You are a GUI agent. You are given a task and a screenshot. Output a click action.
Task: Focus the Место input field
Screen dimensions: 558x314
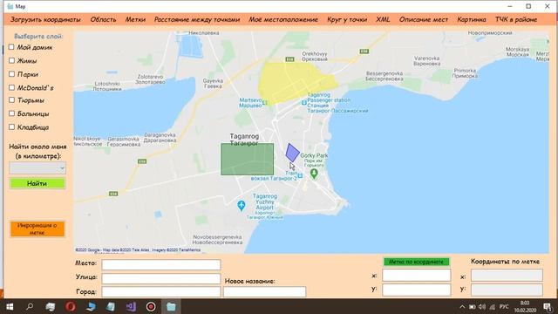coord(161,264)
